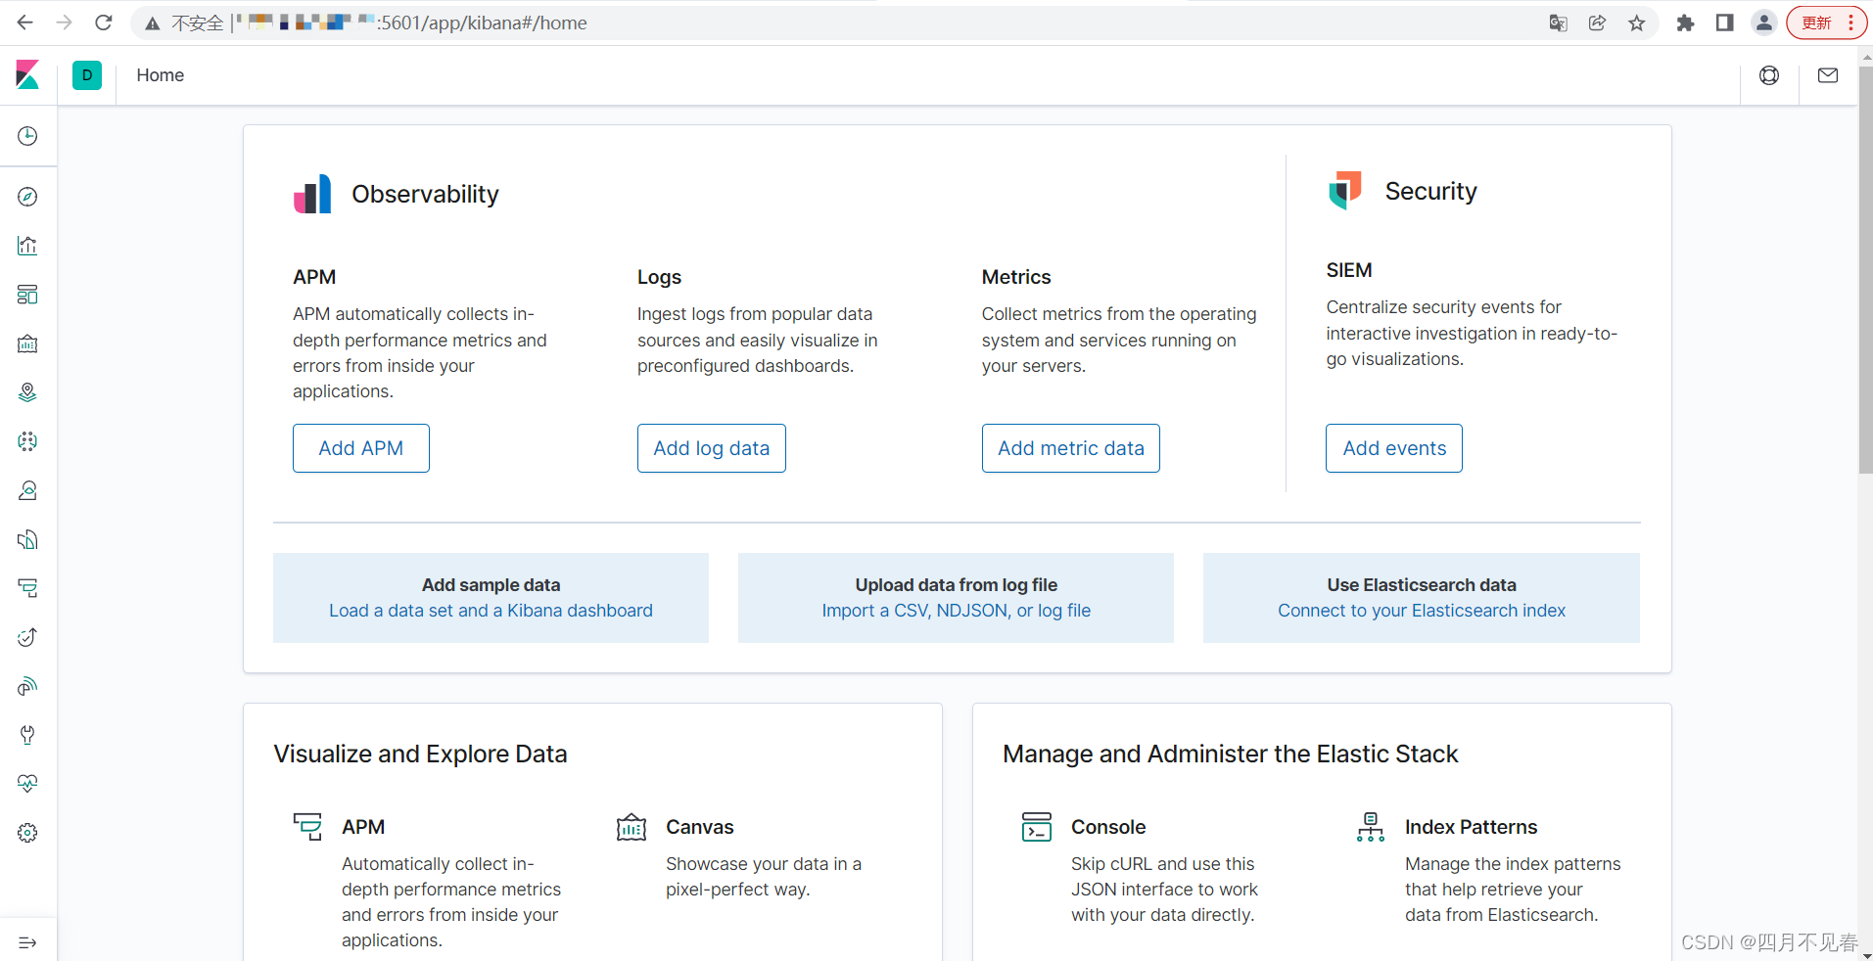This screenshot has height=961, width=1873.
Task: Open Discover via the compass icon
Action: [27, 197]
